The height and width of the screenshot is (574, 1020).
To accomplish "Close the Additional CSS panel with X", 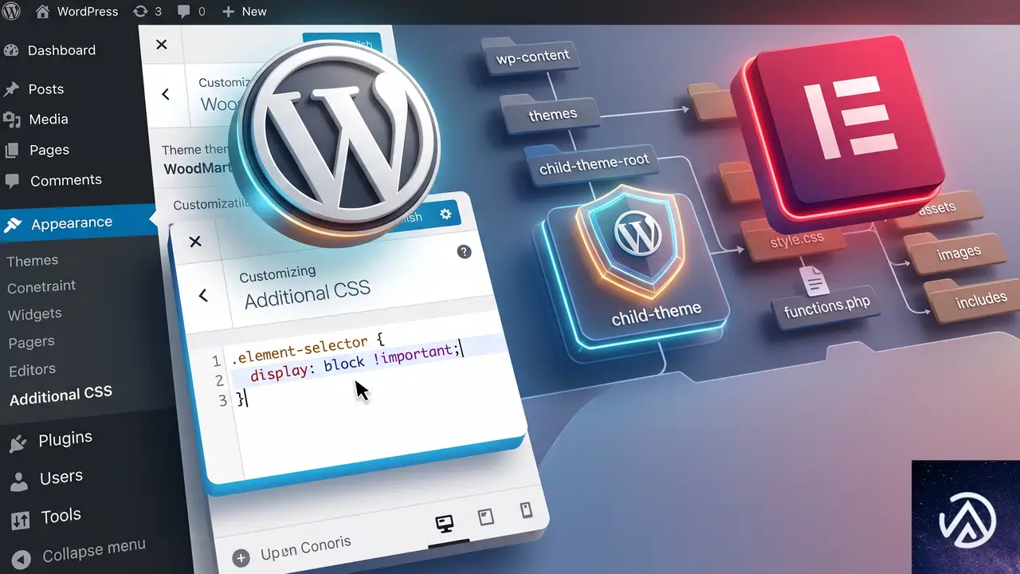I will (x=195, y=242).
